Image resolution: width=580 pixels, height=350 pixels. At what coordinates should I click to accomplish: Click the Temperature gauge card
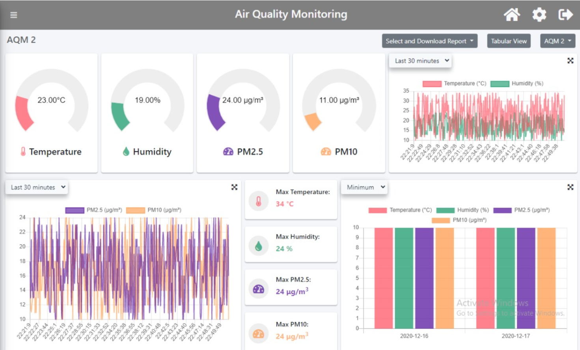tap(51, 113)
